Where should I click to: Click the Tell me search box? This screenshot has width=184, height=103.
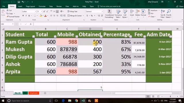[x=109, y=6]
